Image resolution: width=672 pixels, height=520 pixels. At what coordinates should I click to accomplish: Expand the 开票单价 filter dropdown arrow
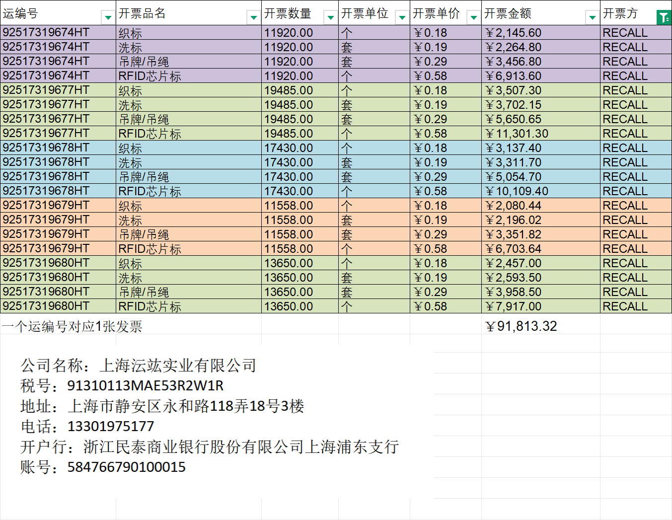(473, 17)
